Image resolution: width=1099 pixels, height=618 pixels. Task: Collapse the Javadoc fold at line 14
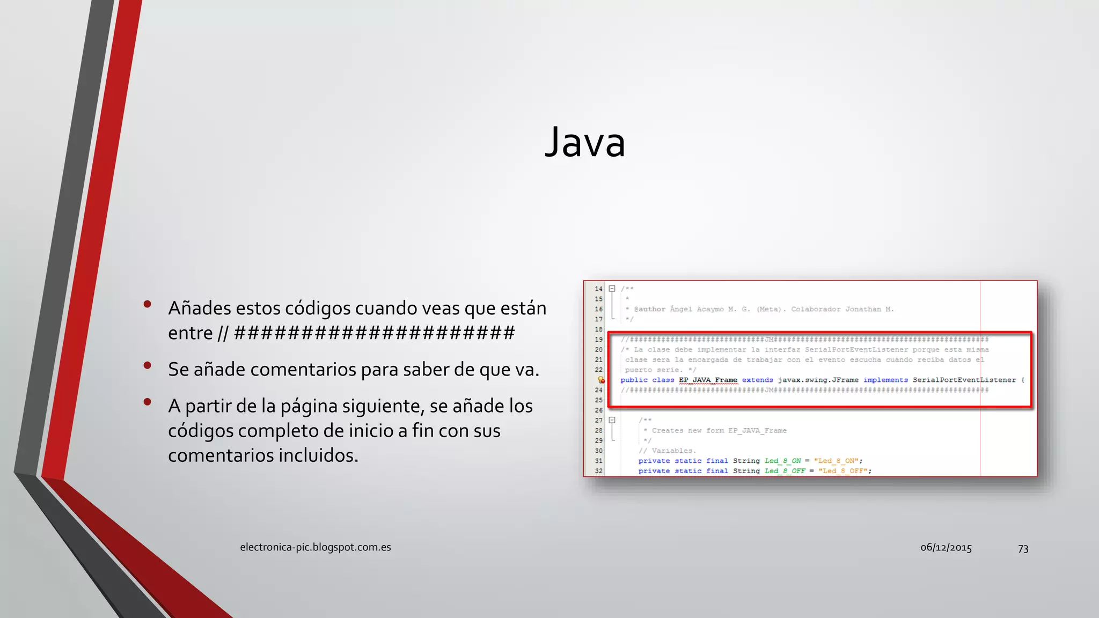(x=612, y=289)
